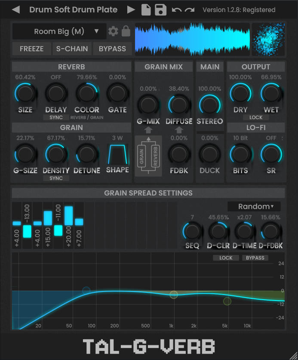
Task: Toggle SYNC under the DELAY knob
Action: point(56,117)
